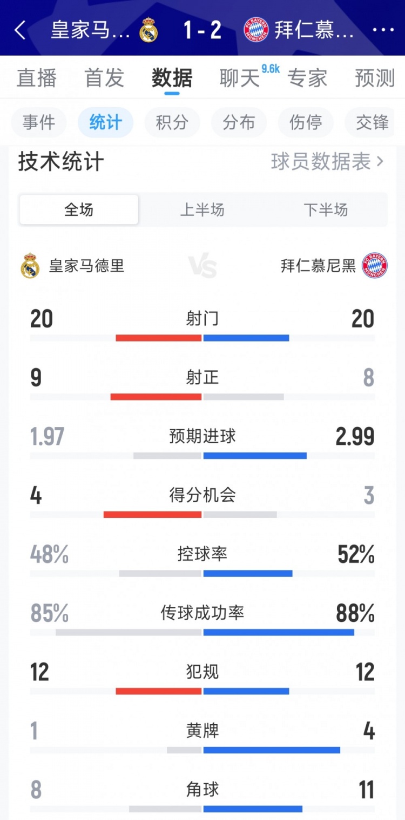Select 分布 distribution filter chip

tap(239, 122)
